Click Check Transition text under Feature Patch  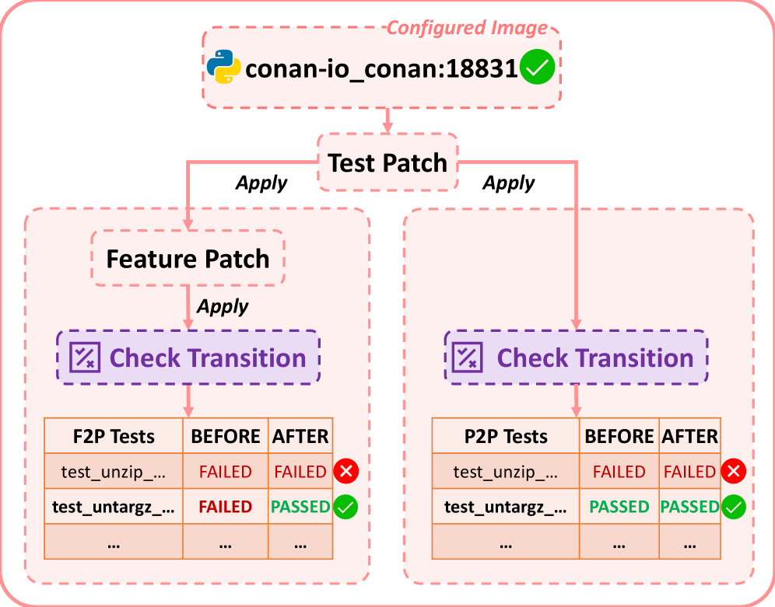pyautogui.click(x=208, y=358)
